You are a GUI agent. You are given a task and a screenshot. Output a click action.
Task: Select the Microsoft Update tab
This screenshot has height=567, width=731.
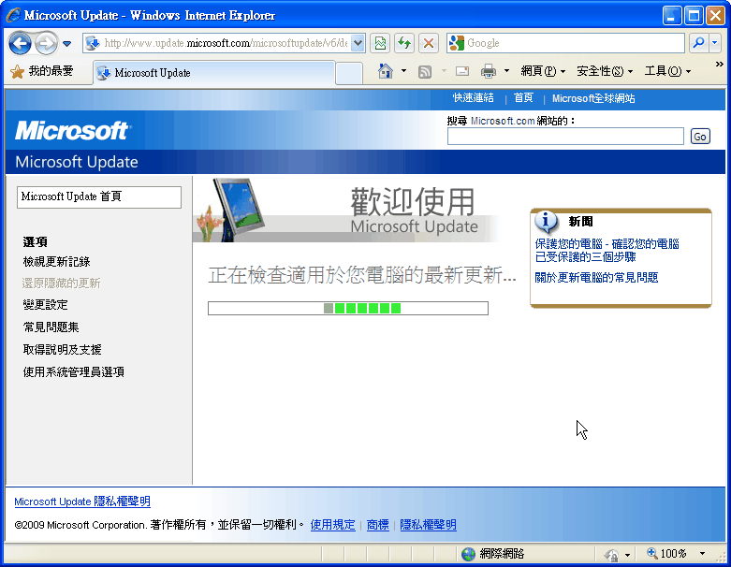pyautogui.click(x=213, y=73)
